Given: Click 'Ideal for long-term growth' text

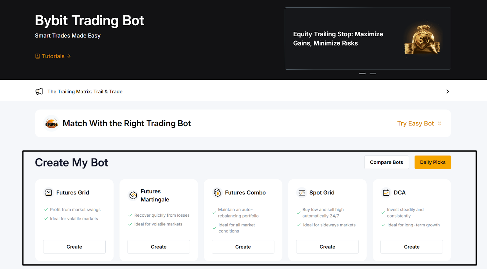Looking at the screenshot, I should point(413,225).
